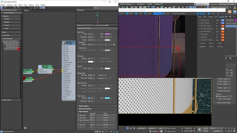
Task: Toggle the Environment light checkbox
Action: pos(199,20)
